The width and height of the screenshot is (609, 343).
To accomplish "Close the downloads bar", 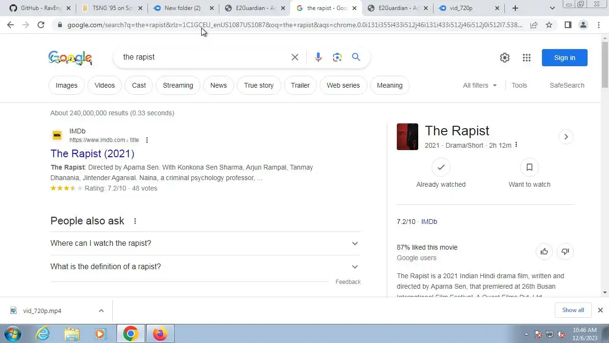I will pyautogui.click(x=600, y=310).
